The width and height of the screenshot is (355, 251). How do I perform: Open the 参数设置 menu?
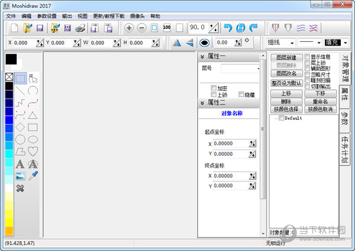point(47,16)
